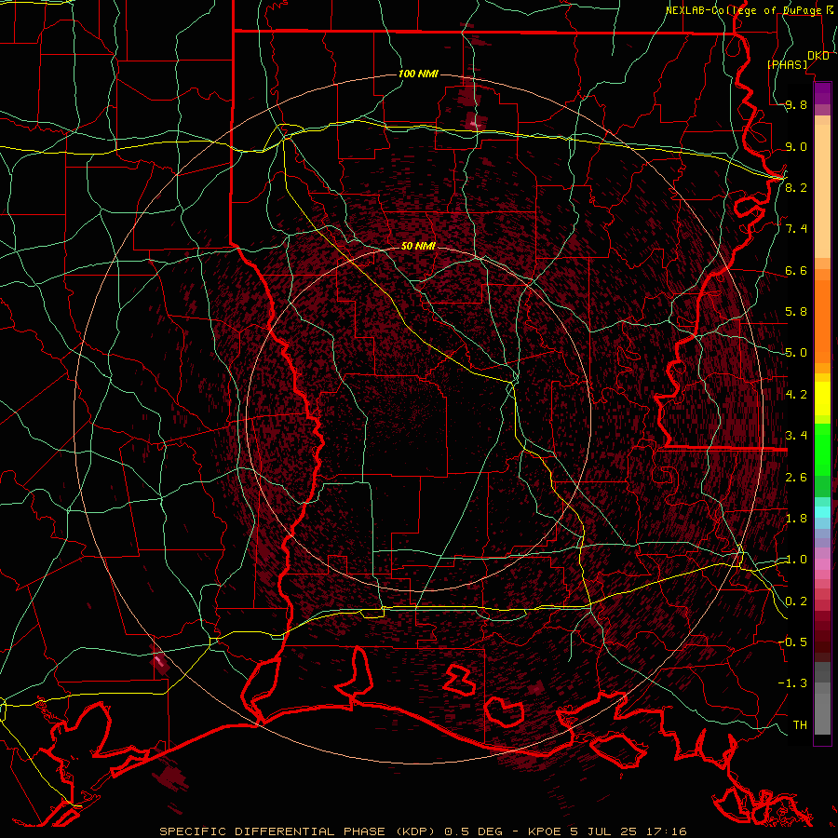The width and height of the screenshot is (838, 838).
Task: Pick the orange segment of the color bar
Action: [822, 322]
